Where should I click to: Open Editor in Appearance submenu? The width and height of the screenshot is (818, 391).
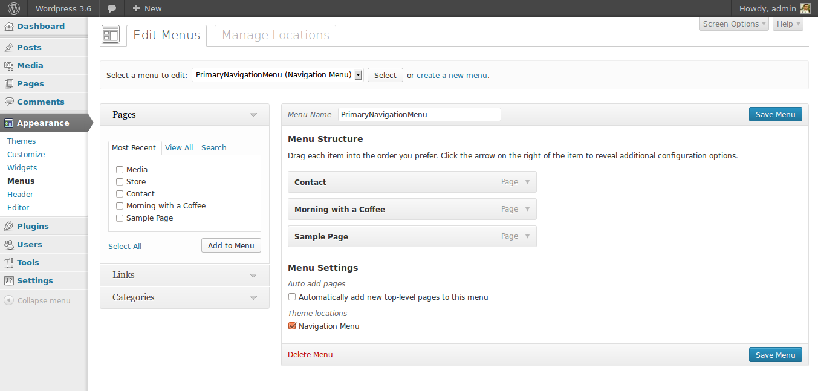click(x=18, y=207)
